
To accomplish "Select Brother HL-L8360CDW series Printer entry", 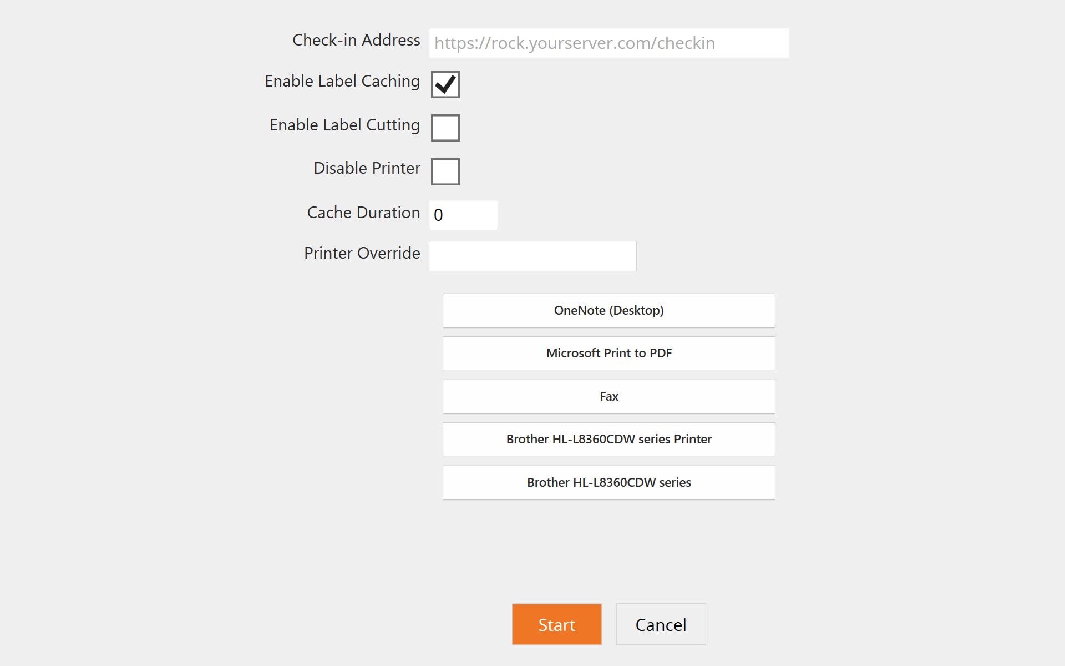I will (x=608, y=440).
